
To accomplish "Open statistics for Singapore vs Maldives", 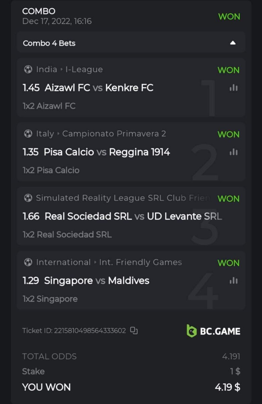I will click(233, 281).
